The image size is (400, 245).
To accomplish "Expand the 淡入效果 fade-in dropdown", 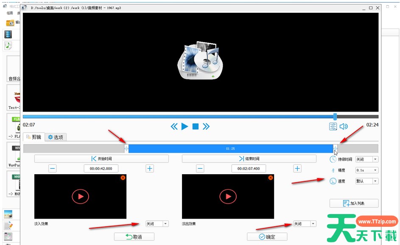I will point(157,224).
